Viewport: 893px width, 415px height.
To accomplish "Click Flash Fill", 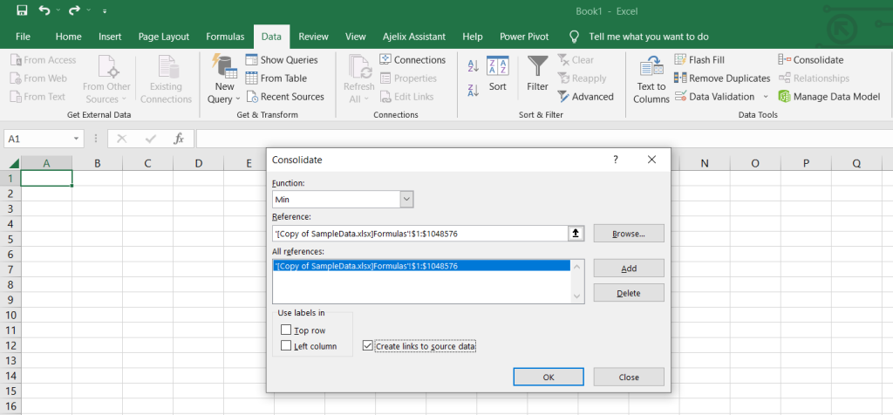I will [x=699, y=60].
